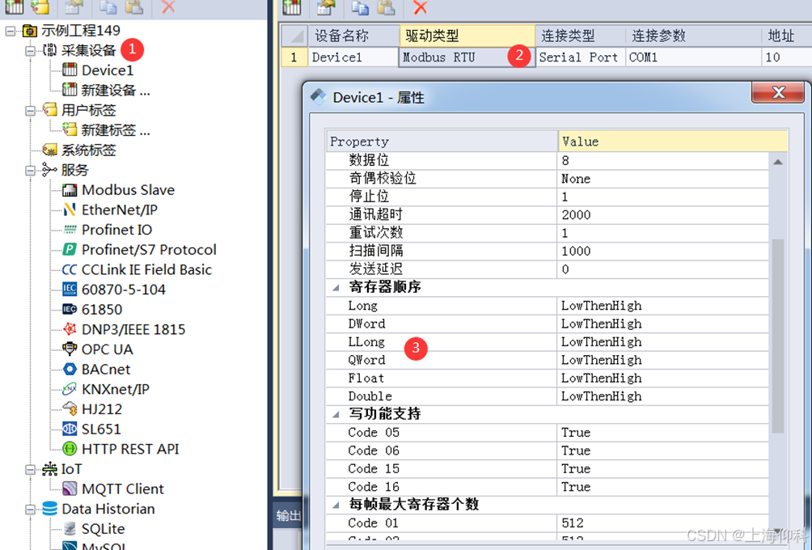Select the DNP3/IEEE 1815 icon
This screenshot has width=812, height=550.
(70, 329)
